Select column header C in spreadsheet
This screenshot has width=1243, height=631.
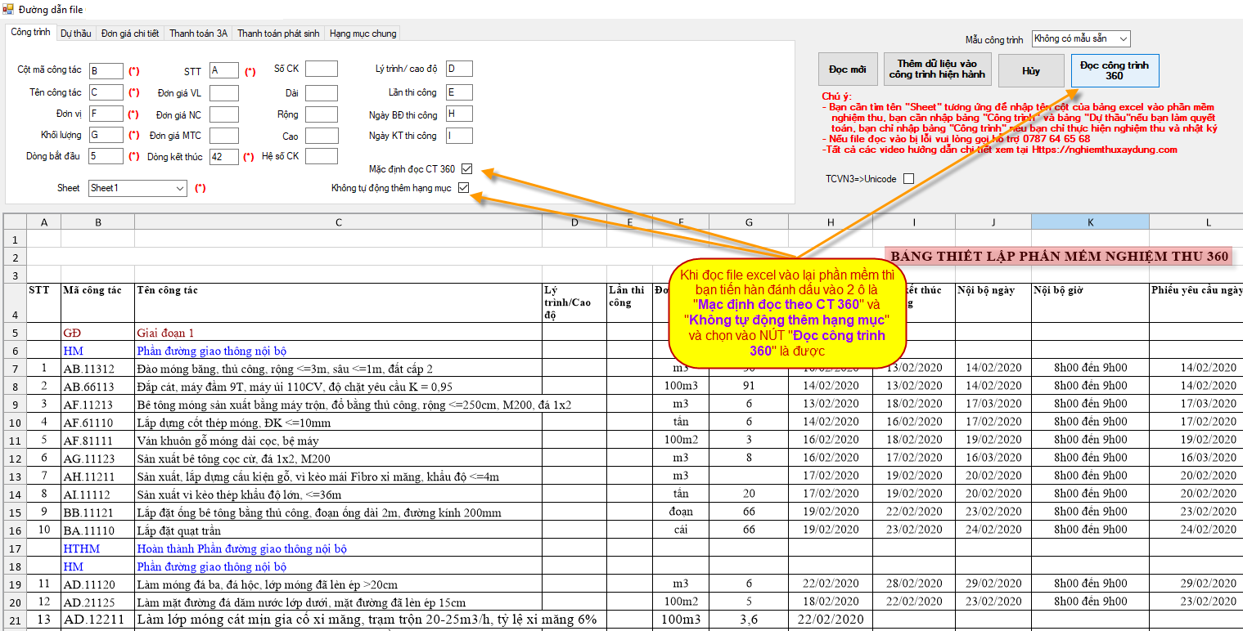[x=338, y=222]
